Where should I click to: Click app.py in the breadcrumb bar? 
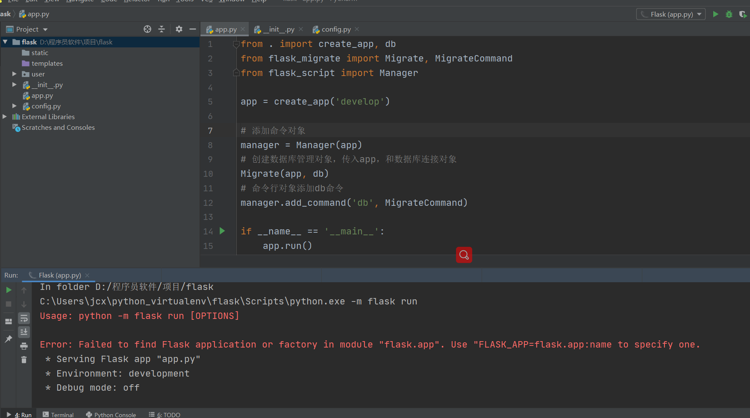pos(34,14)
